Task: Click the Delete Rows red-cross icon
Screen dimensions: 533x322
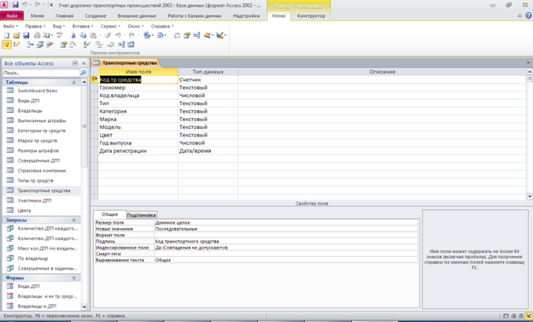Action: tap(50, 44)
